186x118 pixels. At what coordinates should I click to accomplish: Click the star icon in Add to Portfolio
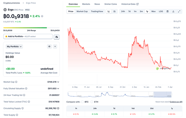tap(6, 36)
